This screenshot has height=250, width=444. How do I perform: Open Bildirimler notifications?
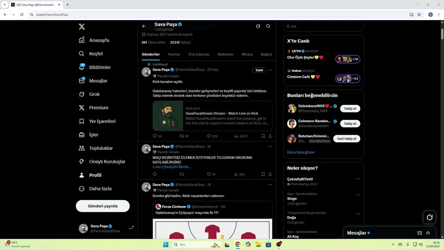[x=95, y=67]
